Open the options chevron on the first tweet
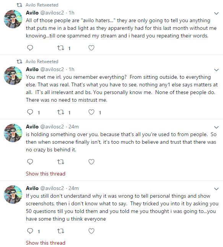This screenshot has height=247, width=223. point(216,13)
